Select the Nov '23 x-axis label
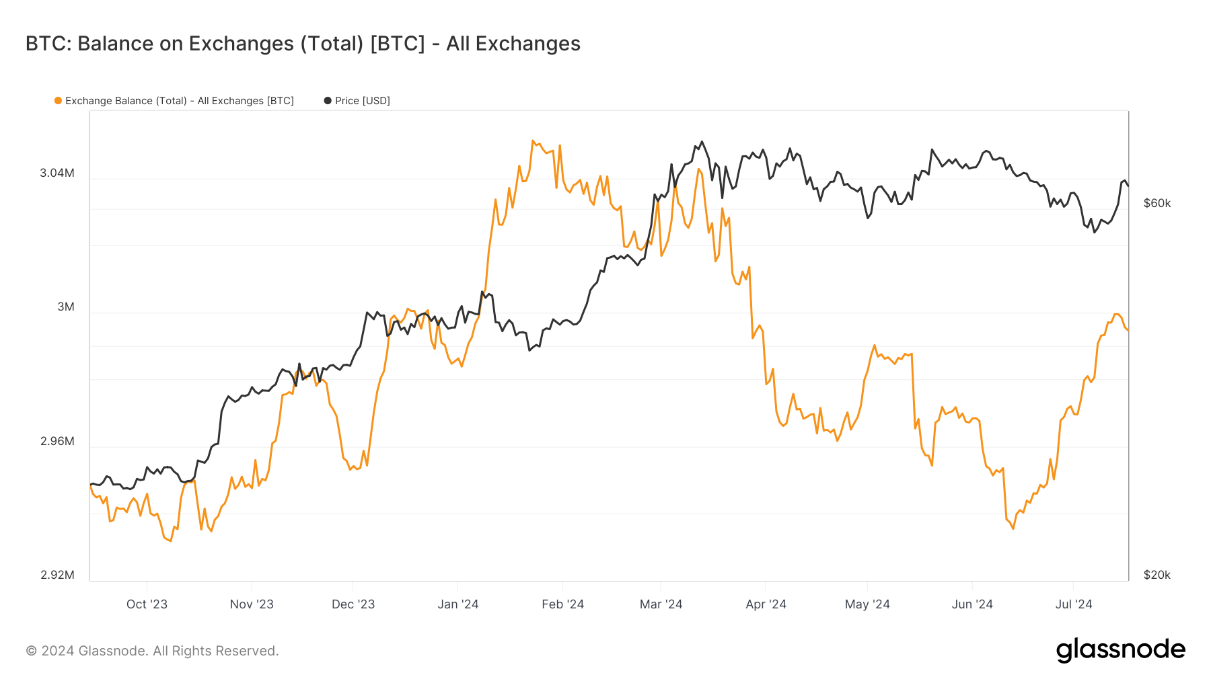The height and width of the screenshot is (681, 1211). click(252, 604)
